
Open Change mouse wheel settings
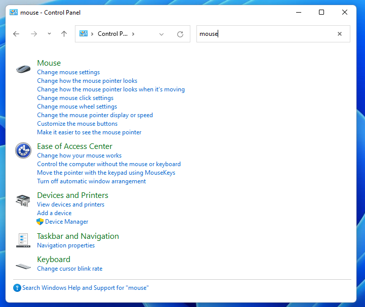(x=77, y=107)
